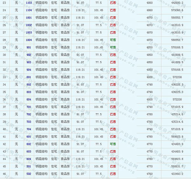Click room number 704
The width and height of the screenshot is (191, 179).
point(29,129)
